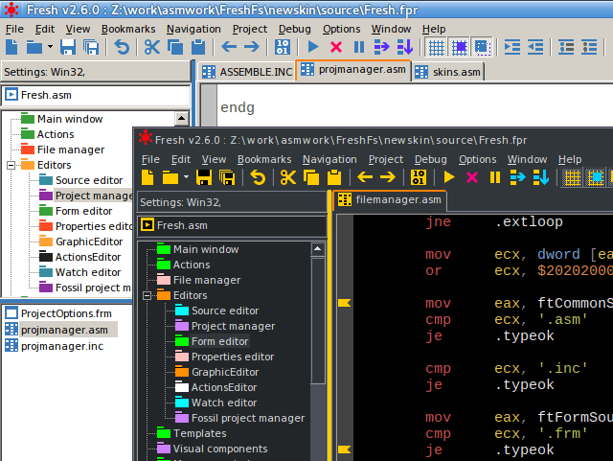Select Fossil project manager in dark tree
Viewport: 613px width, 461px height.
click(248, 418)
